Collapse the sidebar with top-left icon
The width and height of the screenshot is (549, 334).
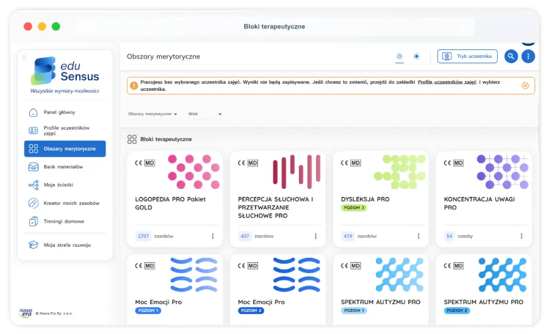tap(24, 57)
